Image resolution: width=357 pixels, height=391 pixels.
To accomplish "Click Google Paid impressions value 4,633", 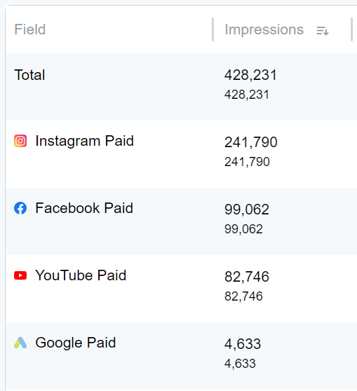I will (x=243, y=344).
